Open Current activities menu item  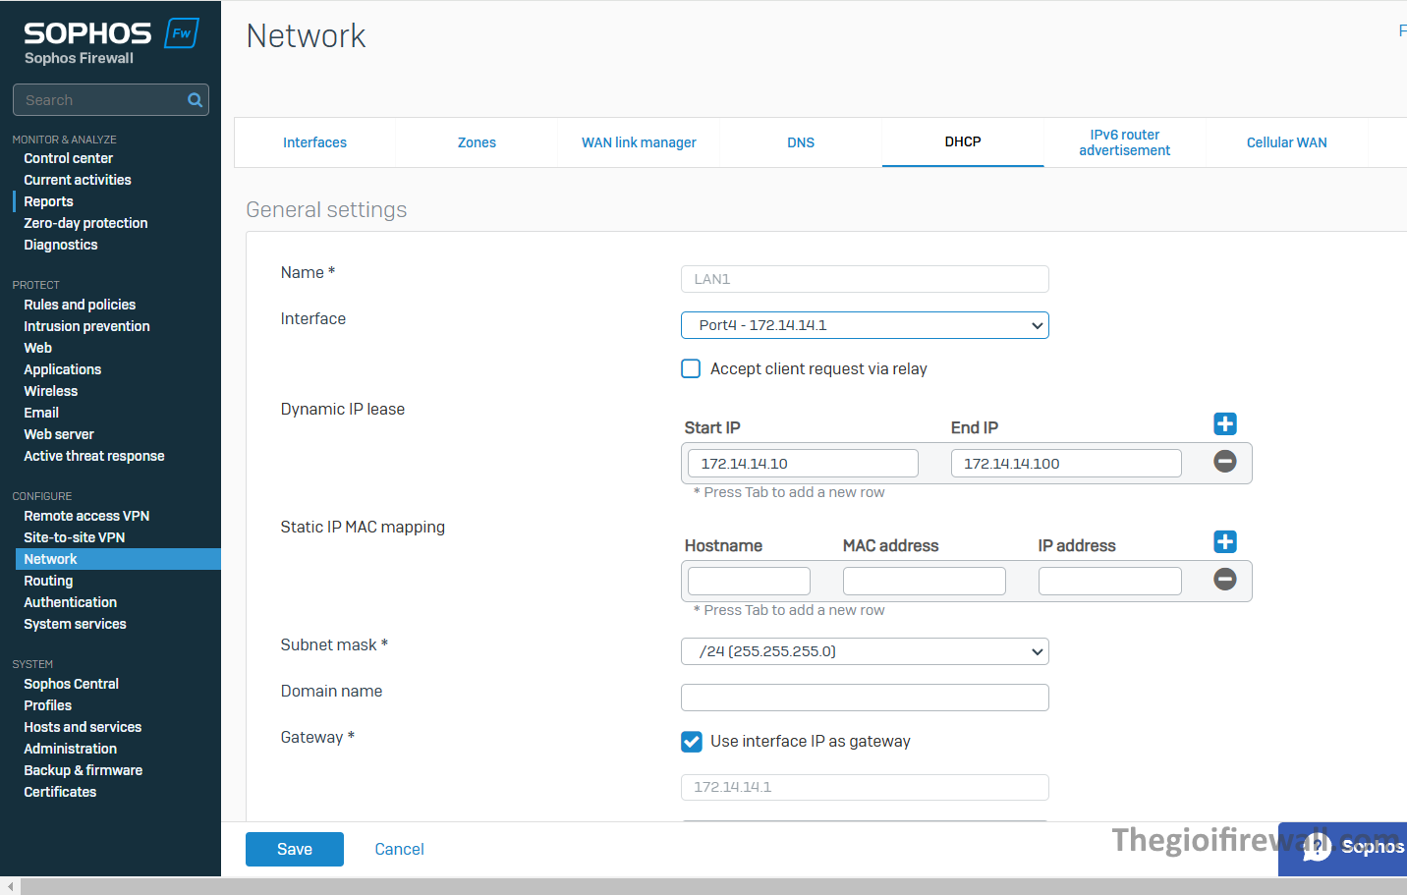coord(78,180)
